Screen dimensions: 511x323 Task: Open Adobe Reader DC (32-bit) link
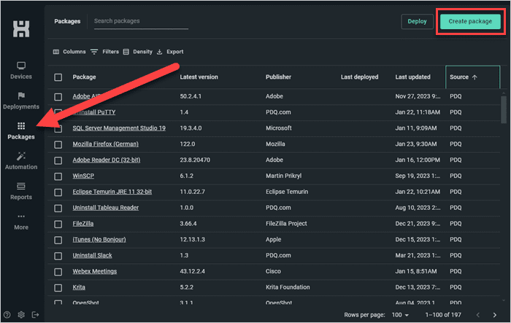[x=107, y=160]
